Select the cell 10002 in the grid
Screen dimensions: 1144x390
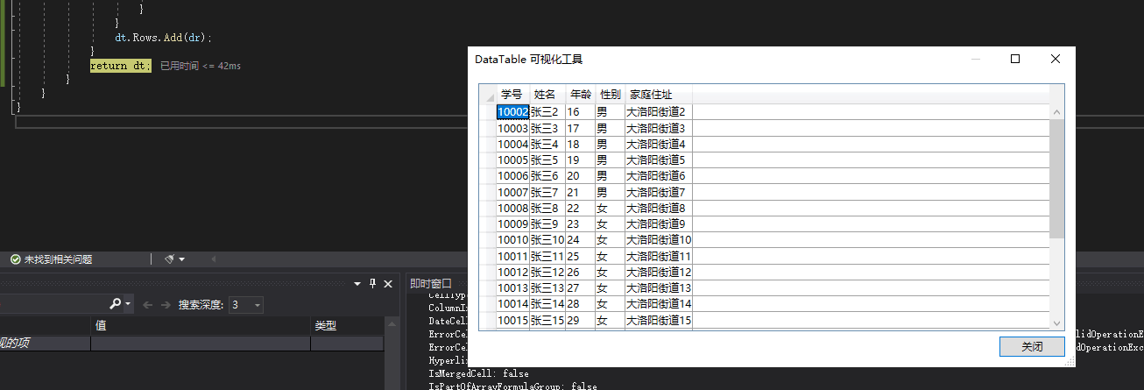click(x=512, y=112)
